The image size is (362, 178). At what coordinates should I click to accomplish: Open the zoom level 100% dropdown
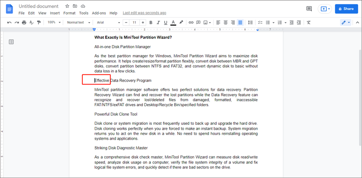pos(54,23)
